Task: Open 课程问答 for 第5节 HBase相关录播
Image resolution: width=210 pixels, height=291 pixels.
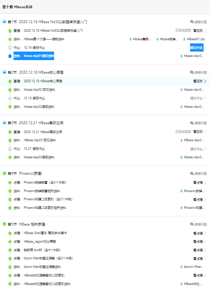Action: pos(198,224)
